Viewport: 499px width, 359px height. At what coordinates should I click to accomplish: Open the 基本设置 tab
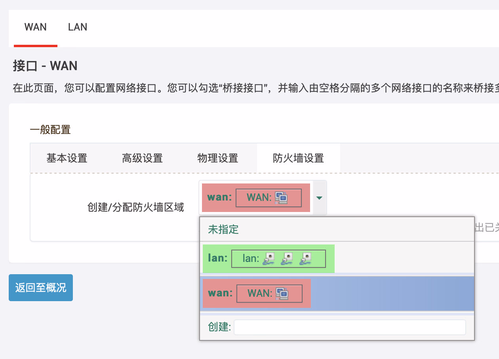click(67, 158)
